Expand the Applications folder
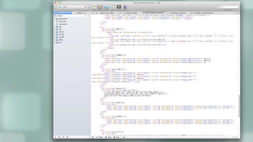 pos(55,19)
